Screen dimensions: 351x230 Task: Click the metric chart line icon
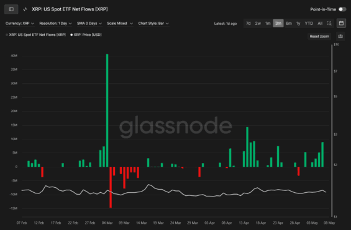(25, 9)
